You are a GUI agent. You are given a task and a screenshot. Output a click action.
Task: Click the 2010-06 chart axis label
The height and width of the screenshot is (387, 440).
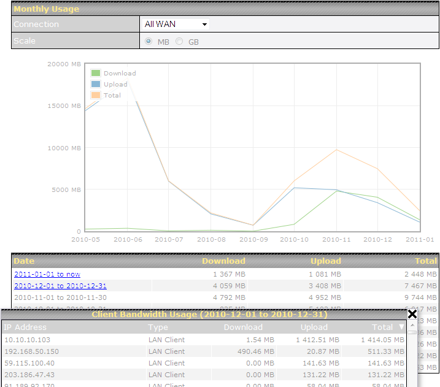tap(128, 239)
